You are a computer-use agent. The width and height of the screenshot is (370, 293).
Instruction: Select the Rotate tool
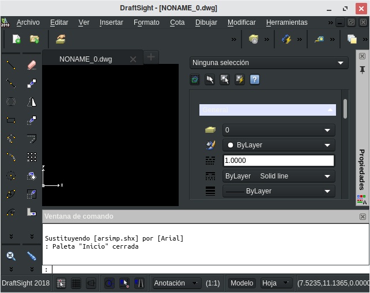tap(32, 176)
